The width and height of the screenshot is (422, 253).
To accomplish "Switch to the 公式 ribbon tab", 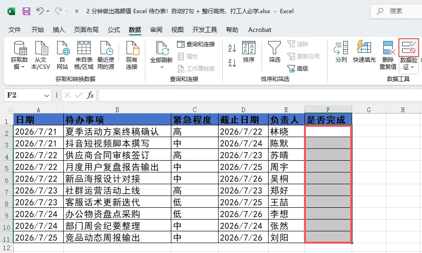I will coord(114,30).
